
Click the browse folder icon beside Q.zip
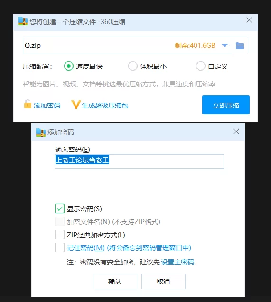(x=240, y=46)
